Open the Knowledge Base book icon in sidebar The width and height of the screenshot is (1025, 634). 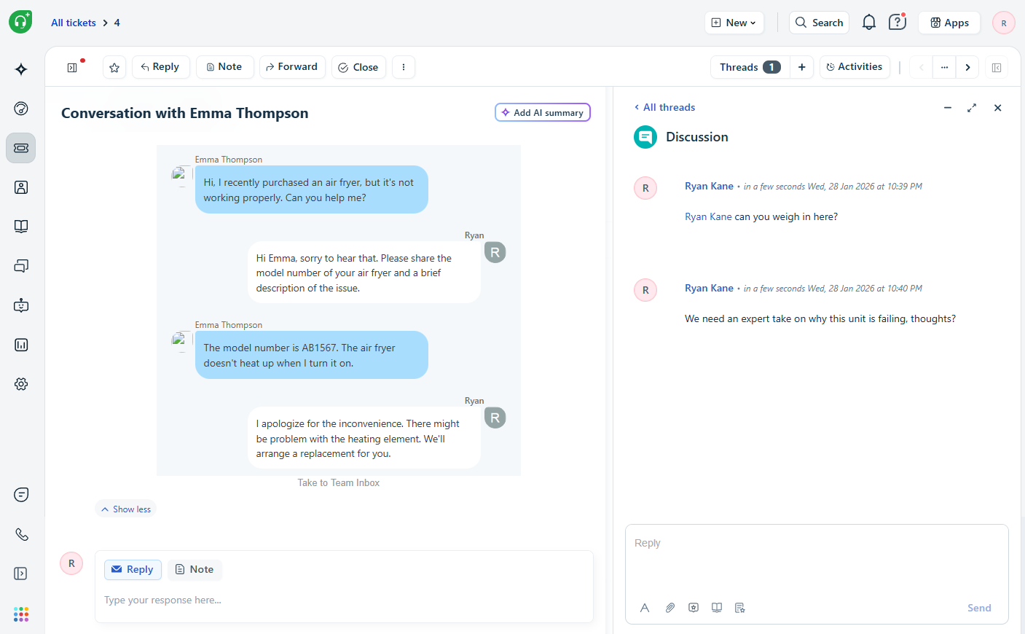point(20,226)
